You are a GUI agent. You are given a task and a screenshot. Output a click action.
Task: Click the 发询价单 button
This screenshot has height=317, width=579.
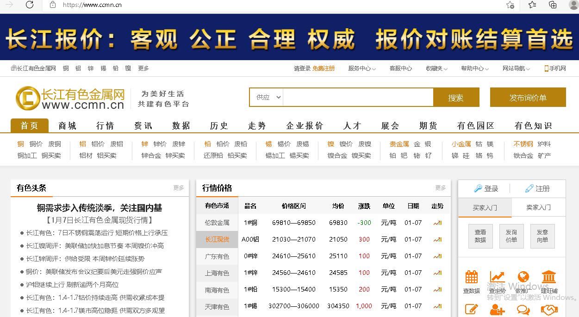point(511,236)
